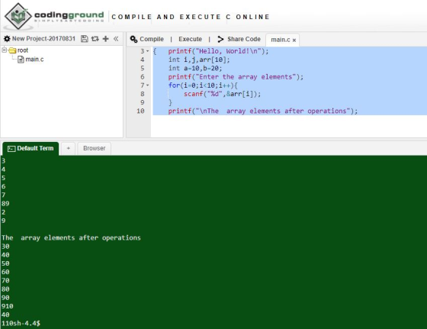The height and width of the screenshot is (329, 427).
Task: Click the terminal output value 910
Action: tap(7, 306)
